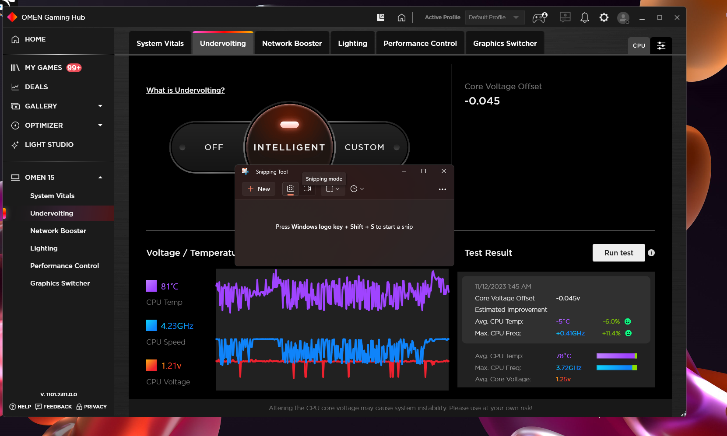Image resolution: width=727 pixels, height=436 pixels.
Task: Switch undervolting mode to CUSTOM
Action: pyautogui.click(x=365, y=147)
